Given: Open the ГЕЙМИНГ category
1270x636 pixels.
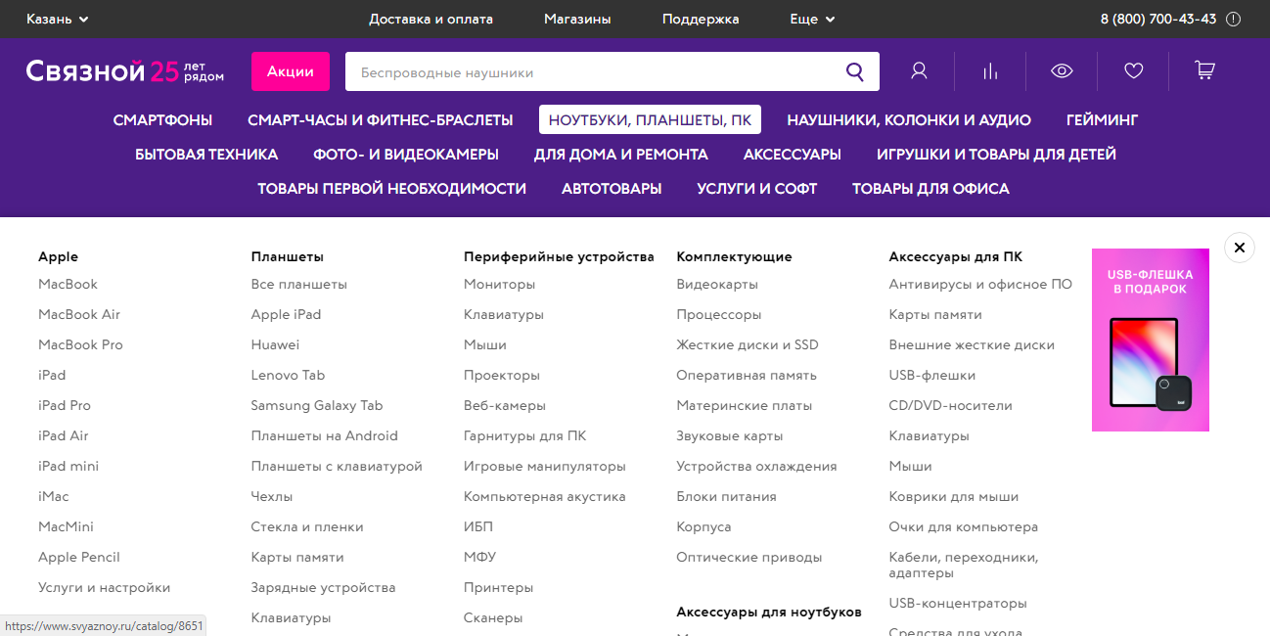Looking at the screenshot, I should tap(1102, 118).
